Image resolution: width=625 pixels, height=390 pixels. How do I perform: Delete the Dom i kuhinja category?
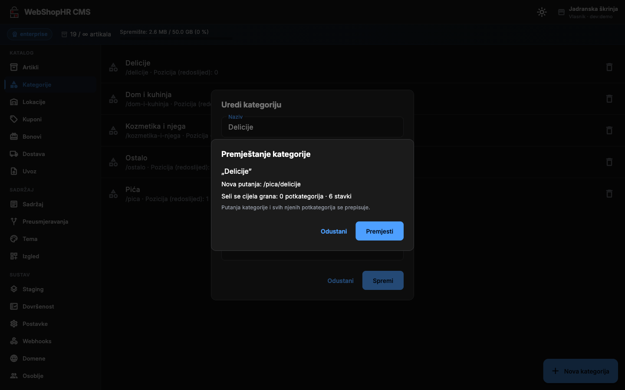tap(609, 99)
